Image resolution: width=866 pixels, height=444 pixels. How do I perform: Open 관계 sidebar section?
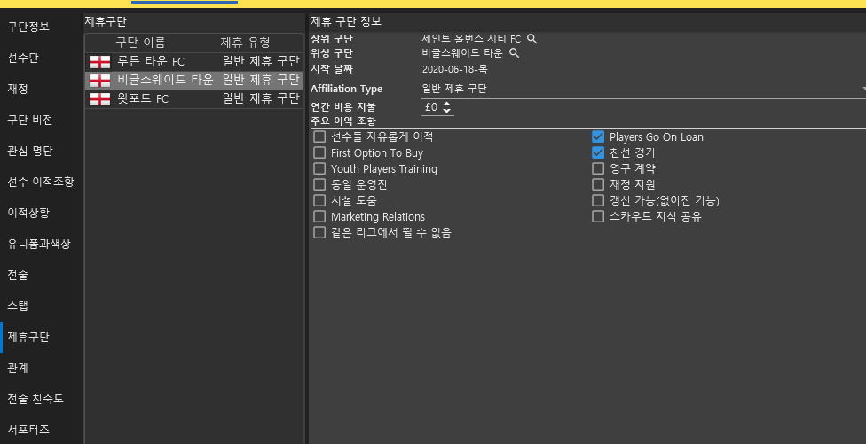[18, 368]
